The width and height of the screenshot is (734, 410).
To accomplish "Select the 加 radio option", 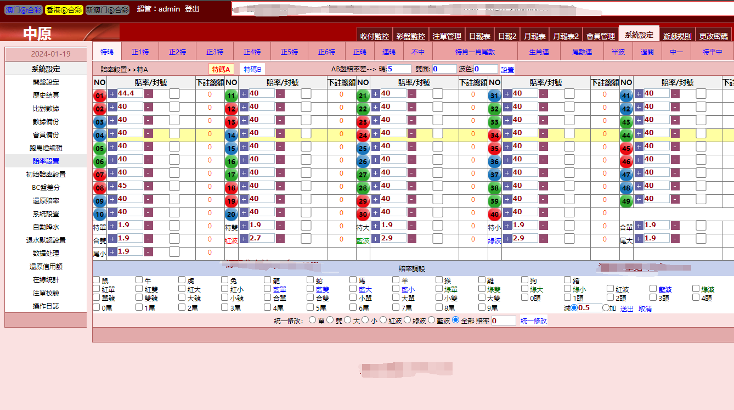I will pos(606,308).
